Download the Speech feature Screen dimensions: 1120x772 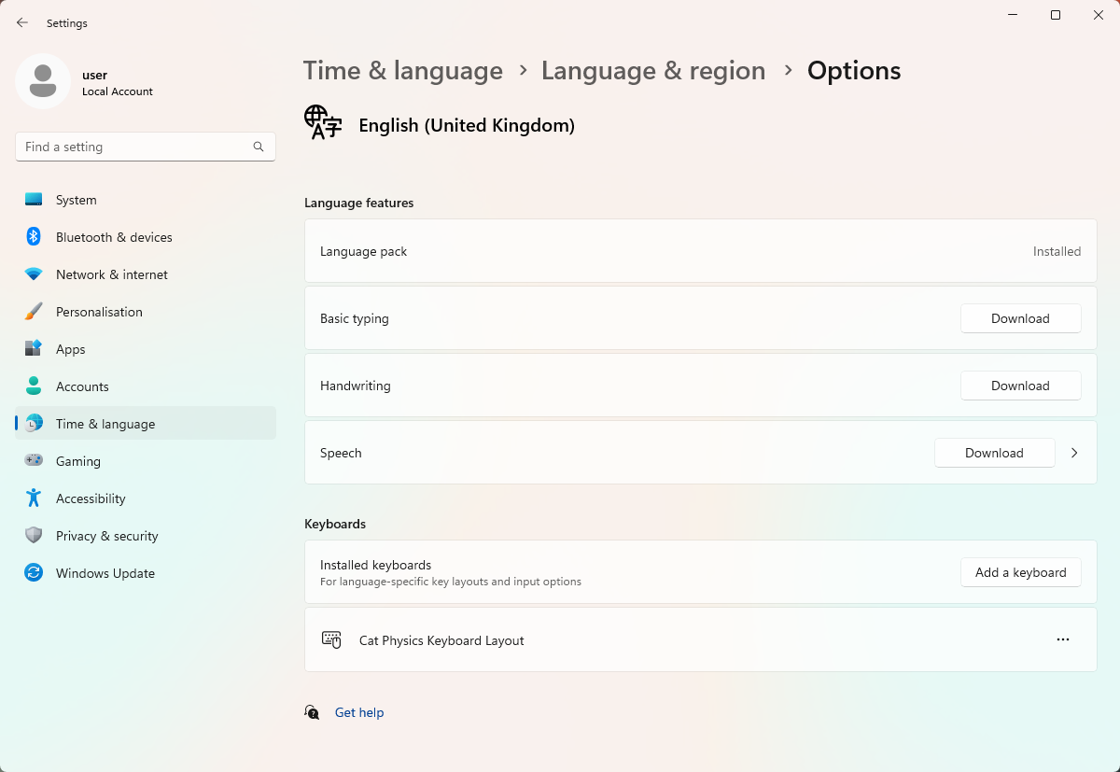[x=994, y=453]
